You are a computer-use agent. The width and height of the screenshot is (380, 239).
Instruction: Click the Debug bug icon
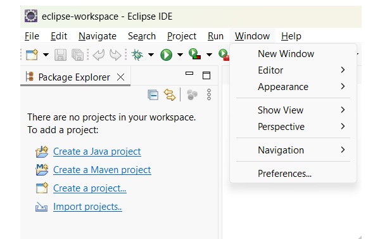click(137, 55)
